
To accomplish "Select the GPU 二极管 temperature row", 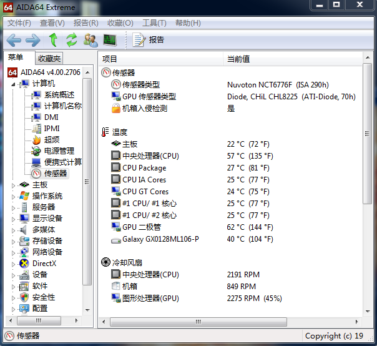I will point(230,227).
